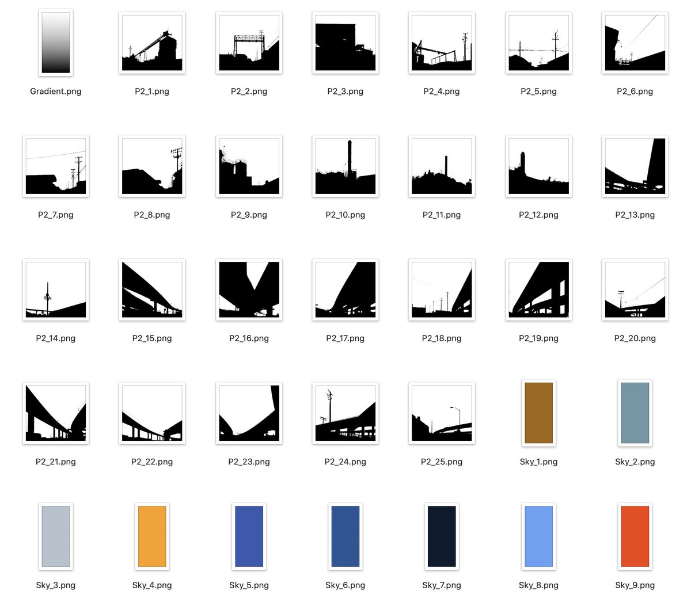Click the 'P2_19.png' file name label
The image size is (691, 602).
(x=538, y=338)
